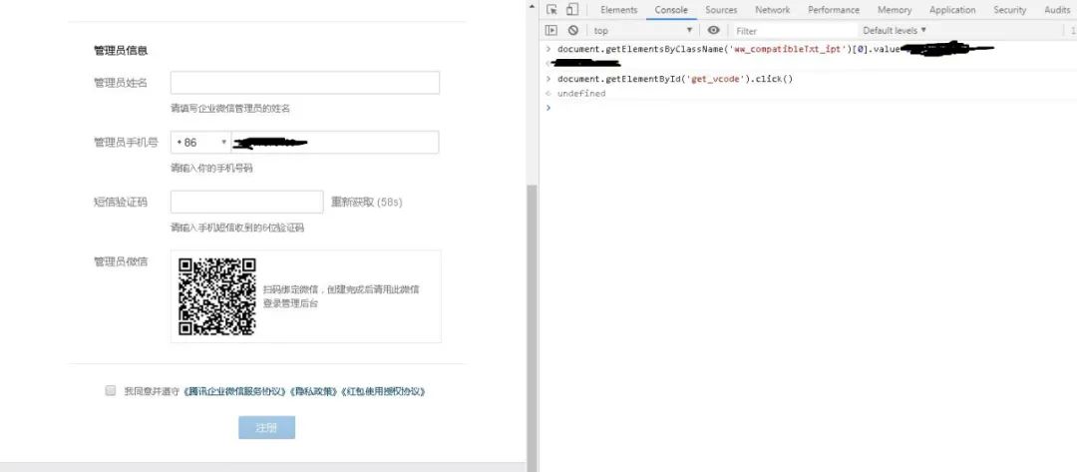Click the hint 请输入手机短信收到的6位验证码
1077x472 pixels.
click(237, 228)
